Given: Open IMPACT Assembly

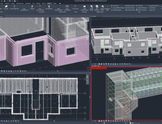Looking at the screenshot, I should (x=141, y=10).
